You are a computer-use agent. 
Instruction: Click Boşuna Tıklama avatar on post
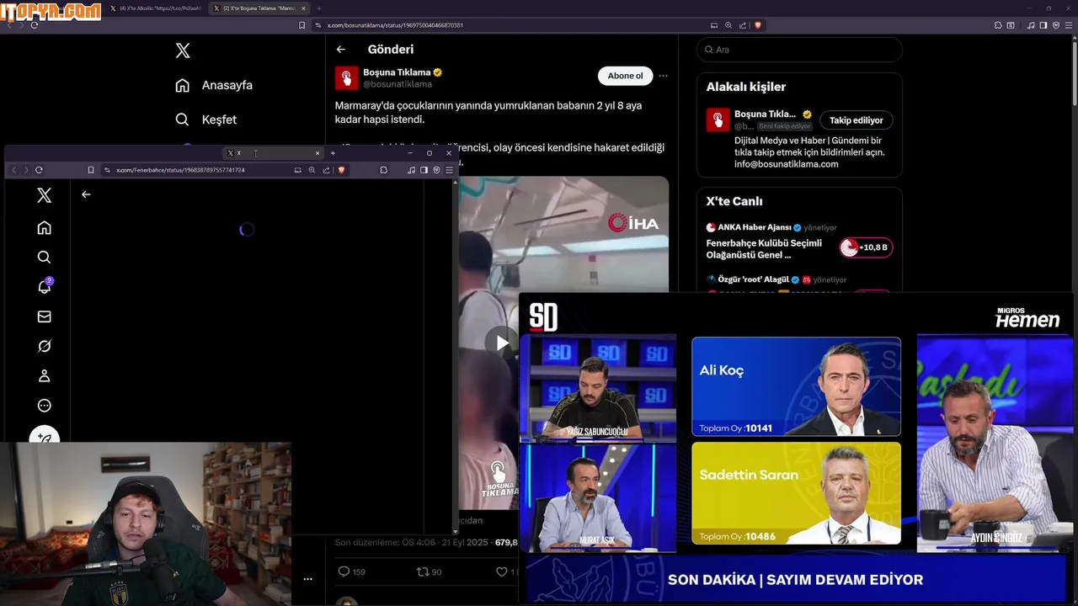[347, 78]
